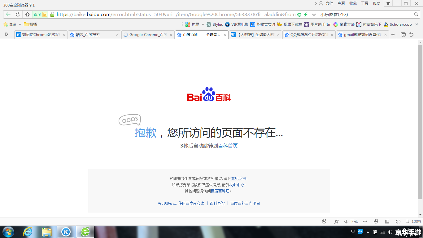Open the 图片助手 extension
The image size is (423, 238).
(x=318, y=24)
